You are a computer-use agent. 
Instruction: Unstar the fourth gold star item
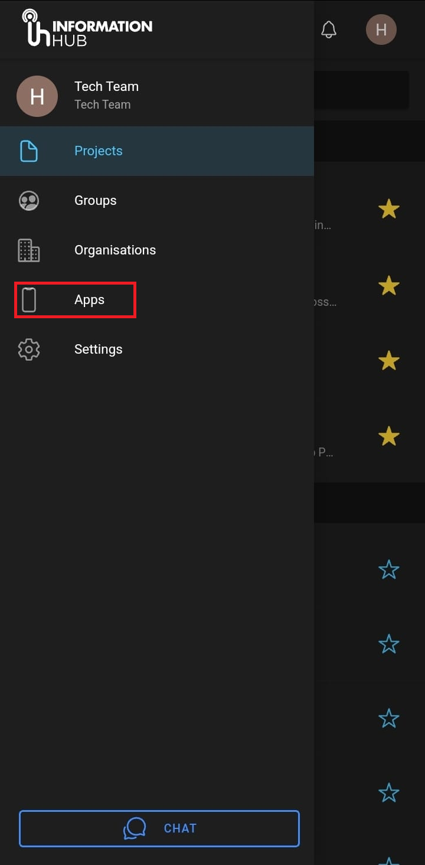point(388,436)
